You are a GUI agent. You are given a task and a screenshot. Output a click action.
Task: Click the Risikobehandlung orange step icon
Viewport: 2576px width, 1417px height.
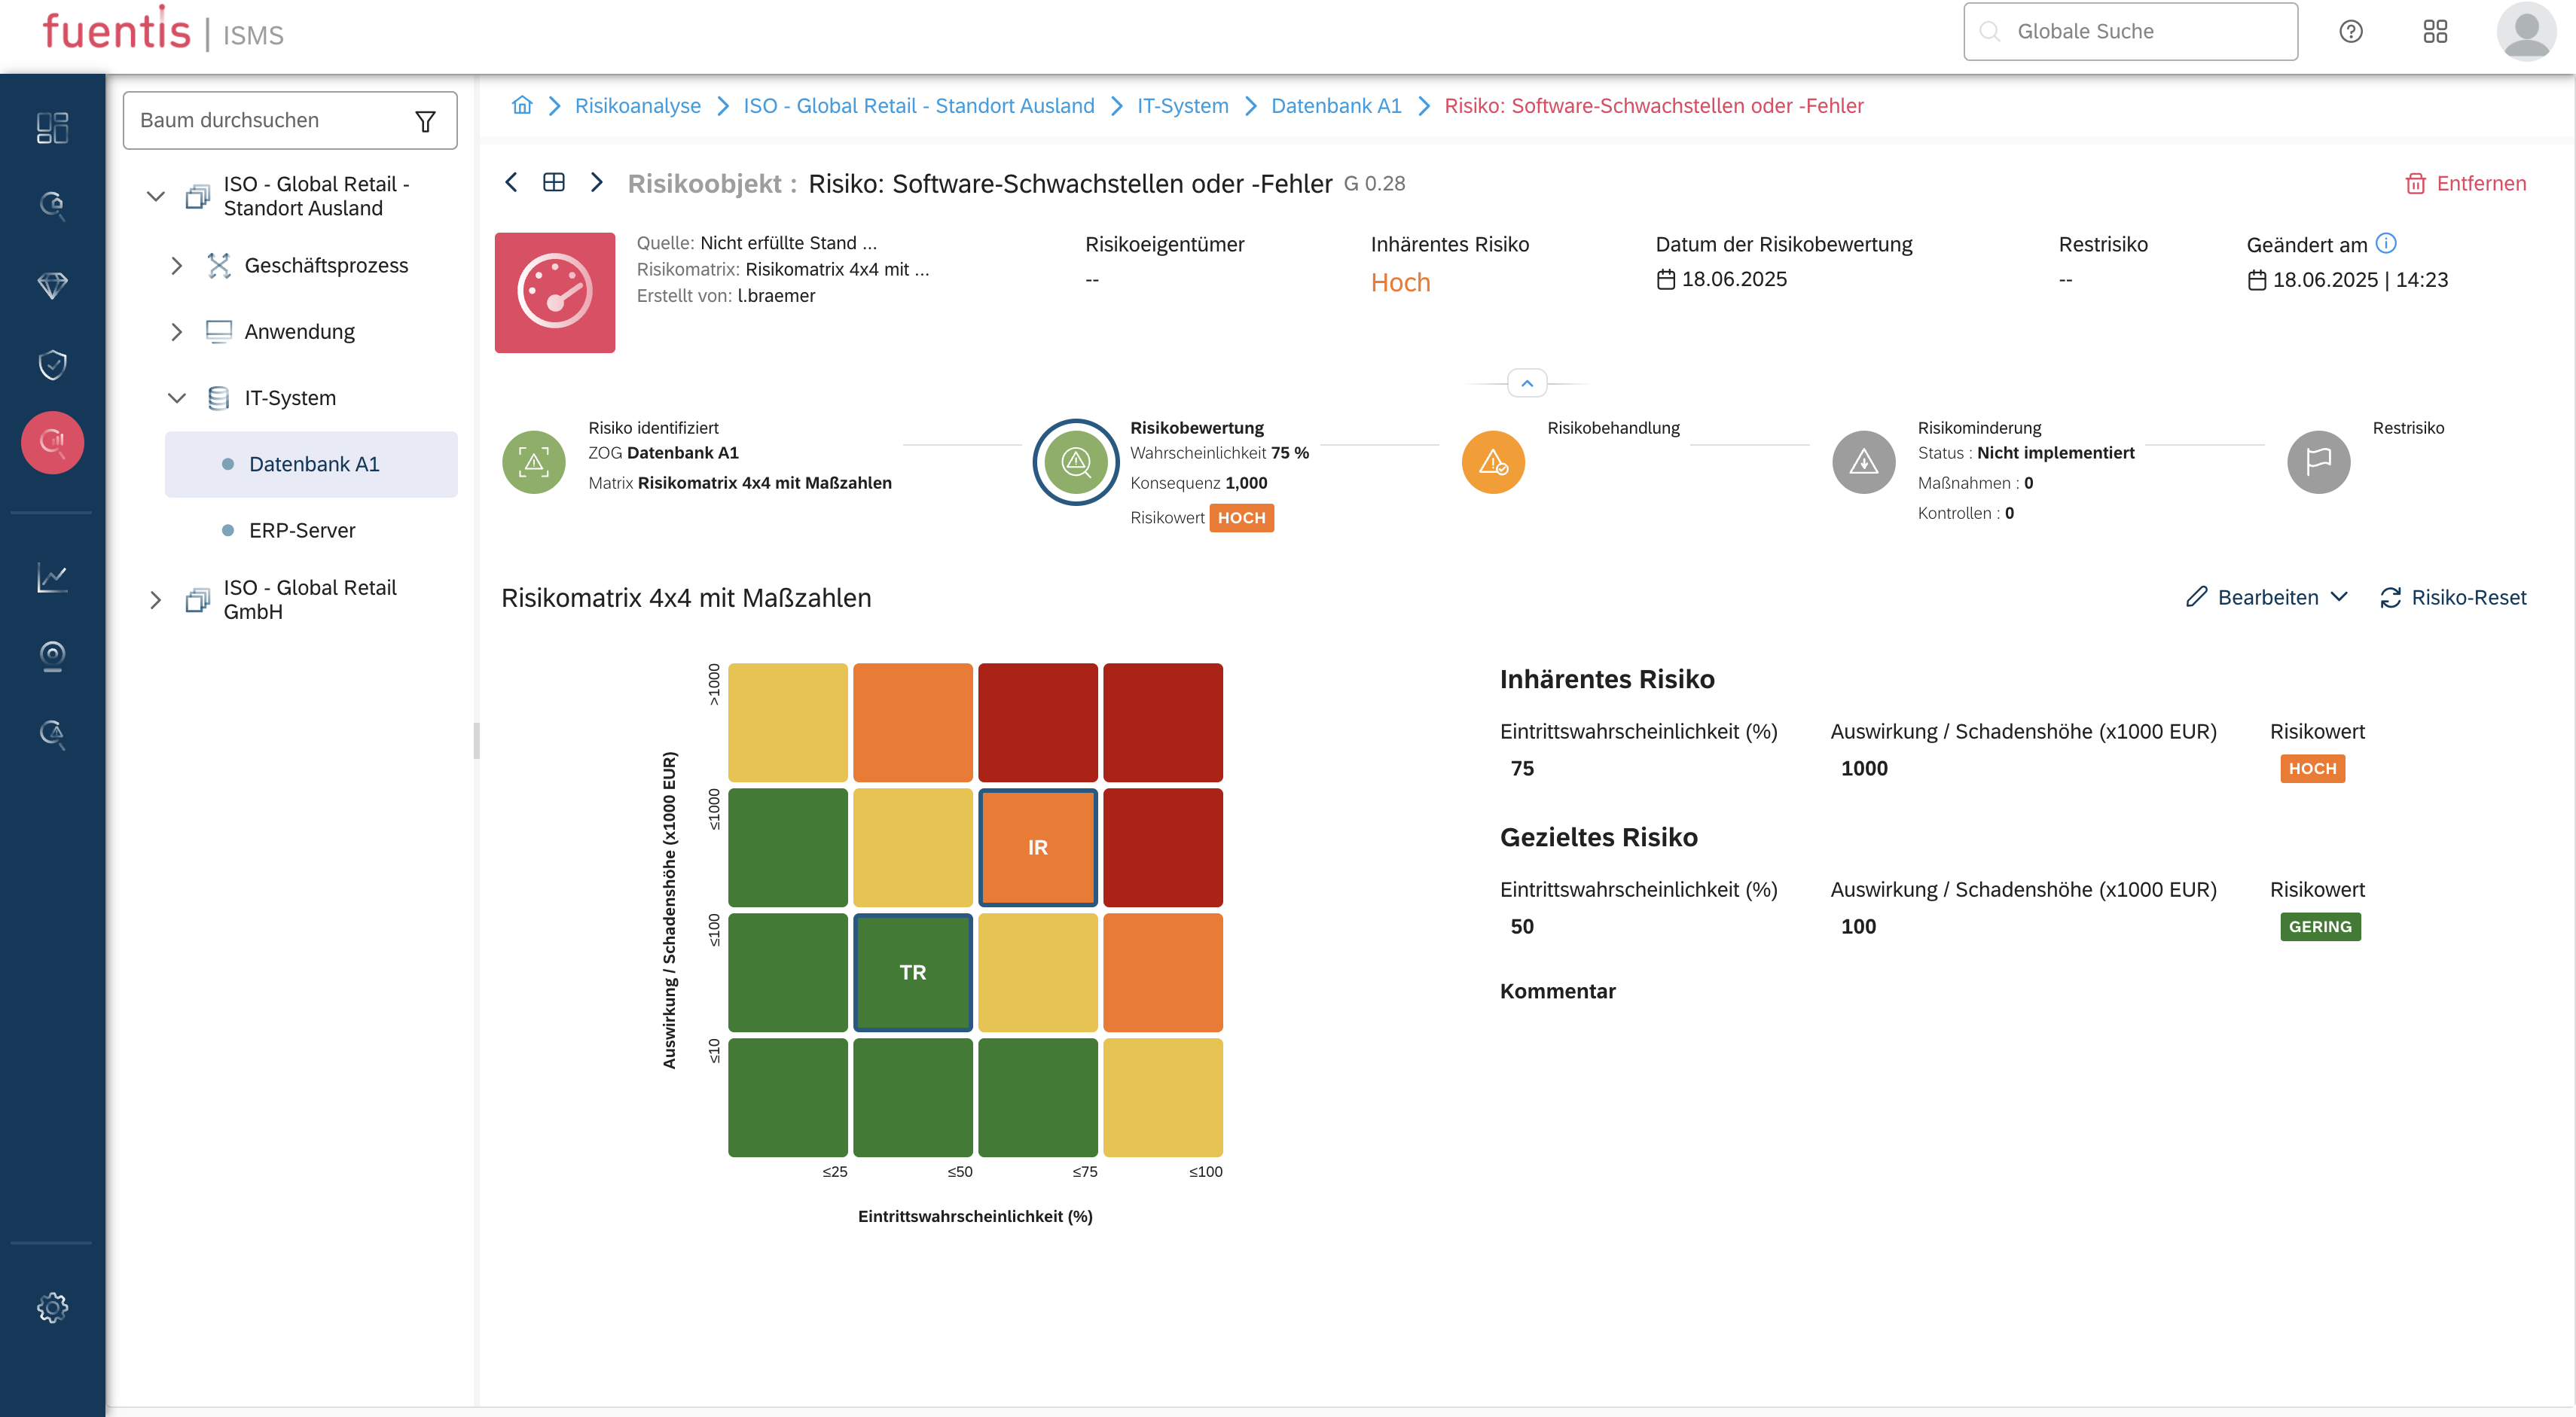pyautogui.click(x=1492, y=462)
